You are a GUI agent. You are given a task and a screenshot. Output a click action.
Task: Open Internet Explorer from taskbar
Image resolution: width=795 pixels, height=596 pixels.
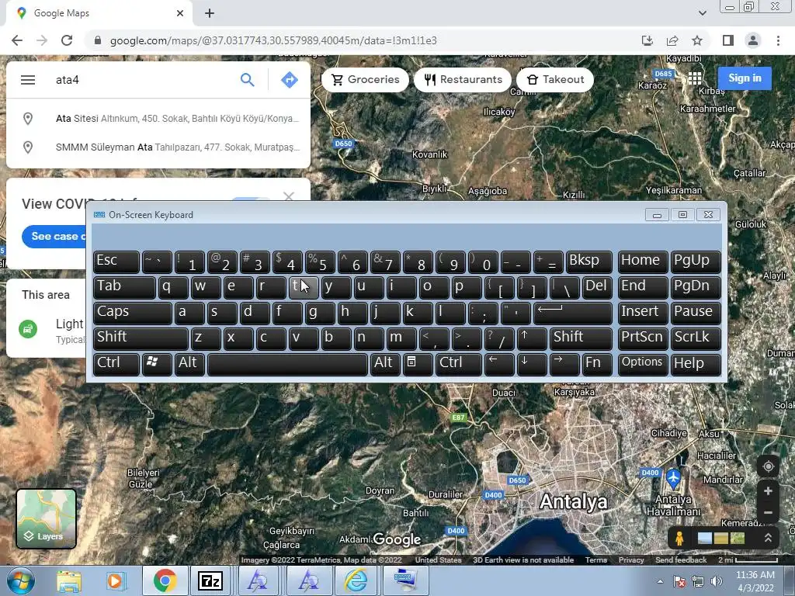356,580
